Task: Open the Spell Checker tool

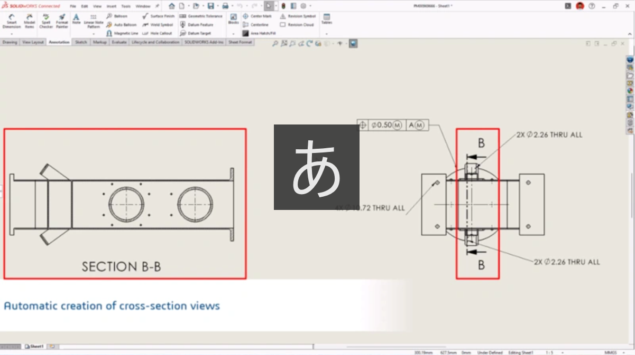Action: (46, 21)
